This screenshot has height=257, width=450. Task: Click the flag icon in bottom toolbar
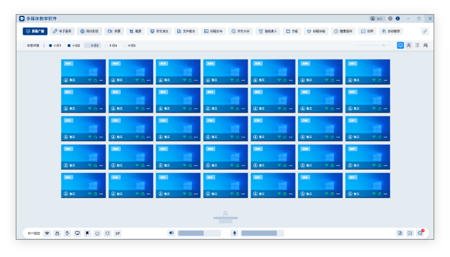click(88, 233)
